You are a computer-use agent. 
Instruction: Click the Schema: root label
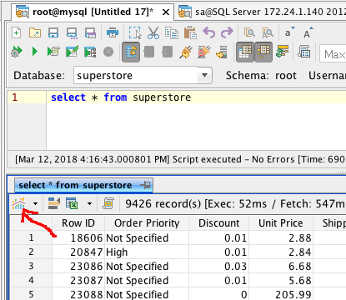pyautogui.click(x=261, y=76)
